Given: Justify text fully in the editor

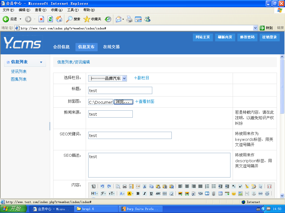Looking at the screenshot, I should pos(200,186).
